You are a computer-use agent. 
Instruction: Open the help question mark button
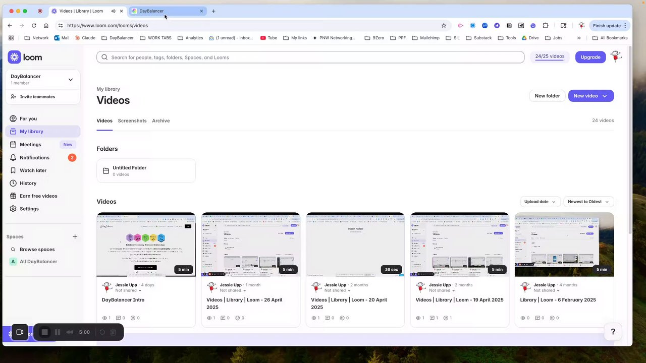pyautogui.click(x=613, y=331)
